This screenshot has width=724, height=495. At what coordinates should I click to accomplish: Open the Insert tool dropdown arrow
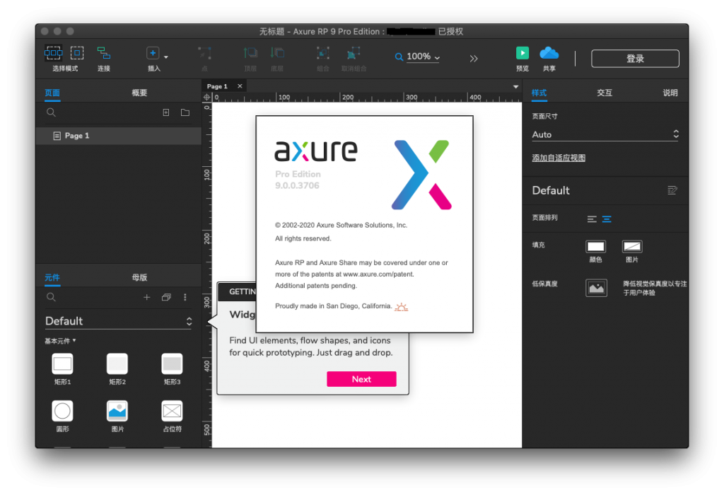[166, 57]
